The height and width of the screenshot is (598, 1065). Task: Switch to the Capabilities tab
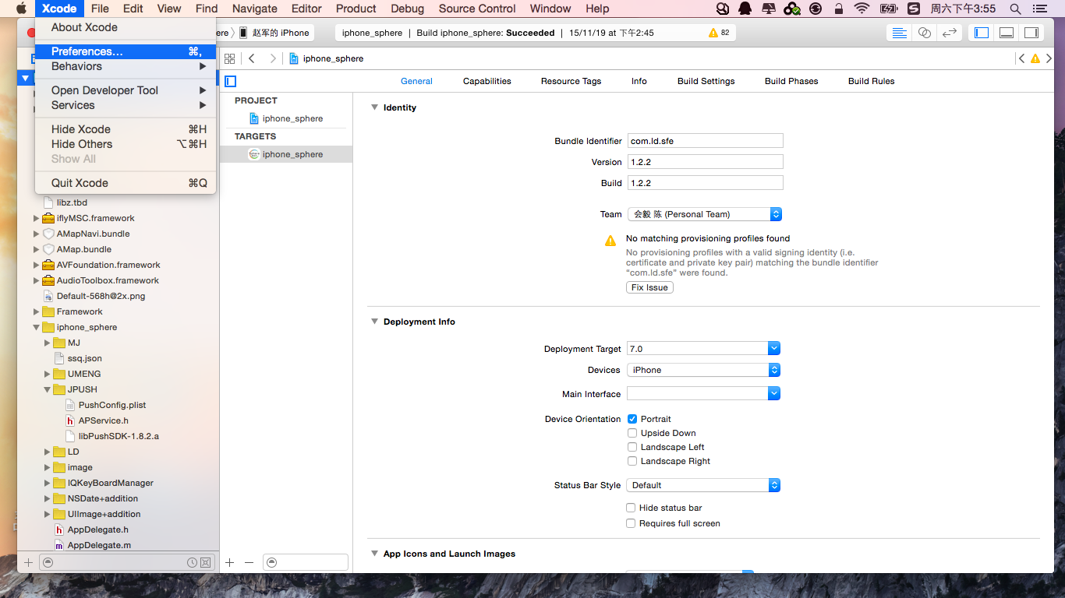487,81
